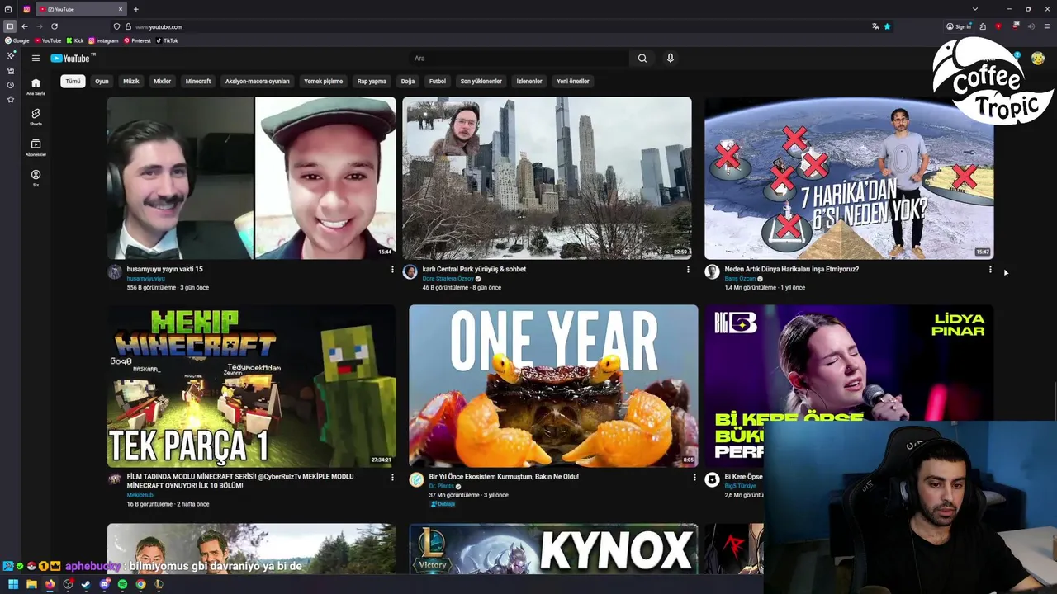Open the tab list dropdown arrow
Screen dimensions: 1057x594
coord(975,9)
